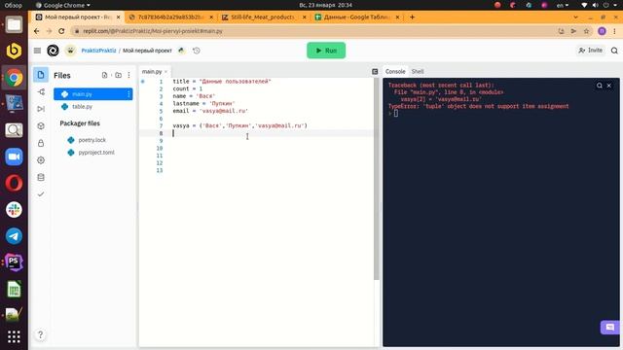Viewport: 623px width, 350px height.
Task: Toggle the editor layout pane icon
Action: pyautogui.click(x=375, y=71)
